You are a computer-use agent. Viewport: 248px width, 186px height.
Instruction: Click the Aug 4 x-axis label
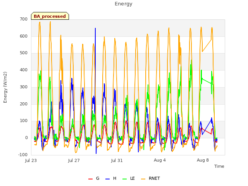point(160,160)
